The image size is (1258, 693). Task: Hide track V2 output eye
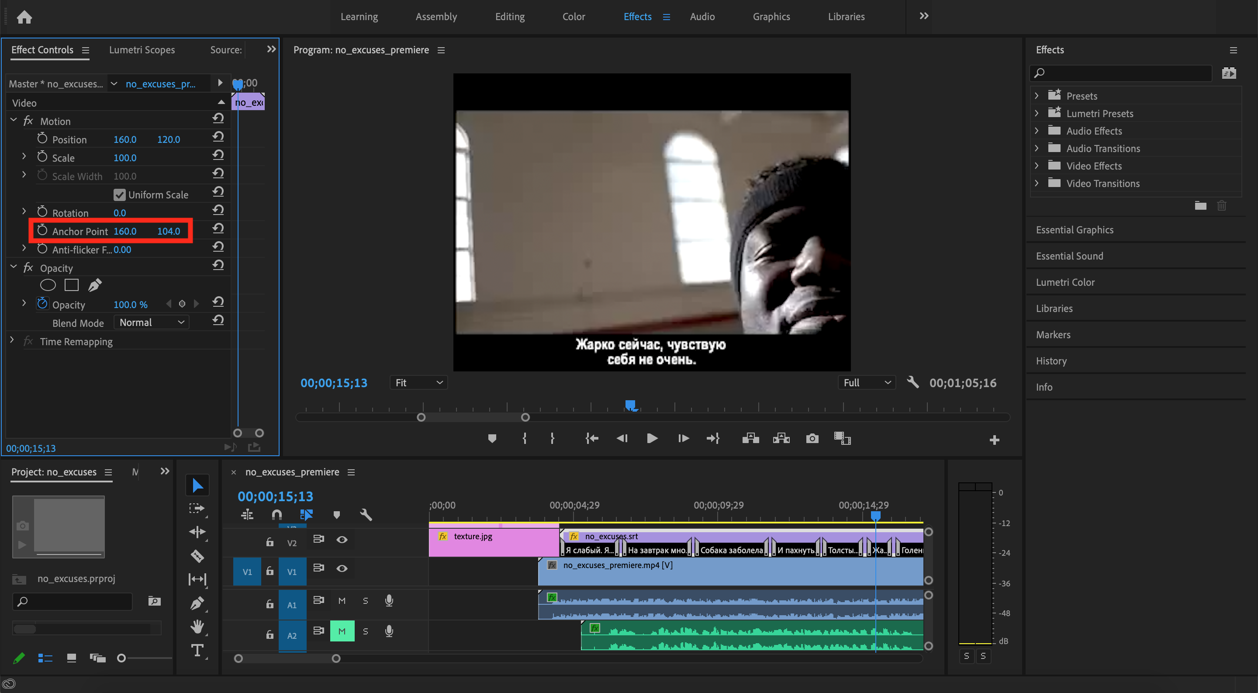tap(342, 540)
